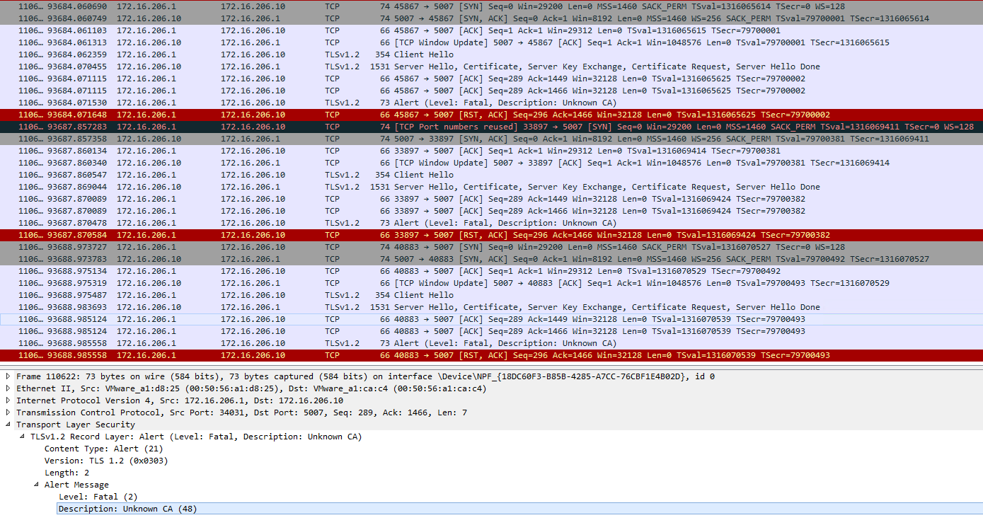Select TCP Window Update packet at 93688.975319
Image resolution: width=983 pixels, height=525 pixels.
pyautogui.click(x=491, y=283)
